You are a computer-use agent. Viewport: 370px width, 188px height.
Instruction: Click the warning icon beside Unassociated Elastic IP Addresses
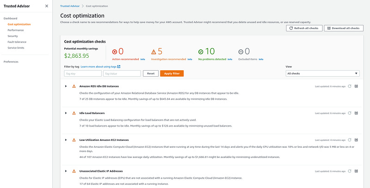[74, 171]
